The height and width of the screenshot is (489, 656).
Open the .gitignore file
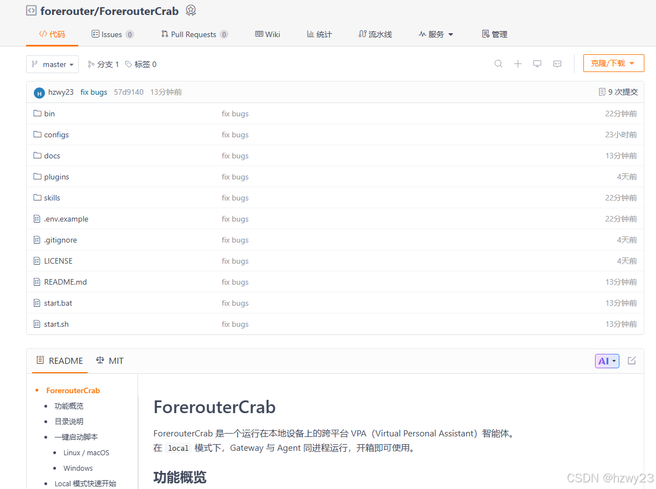click(x=60, y=240)
